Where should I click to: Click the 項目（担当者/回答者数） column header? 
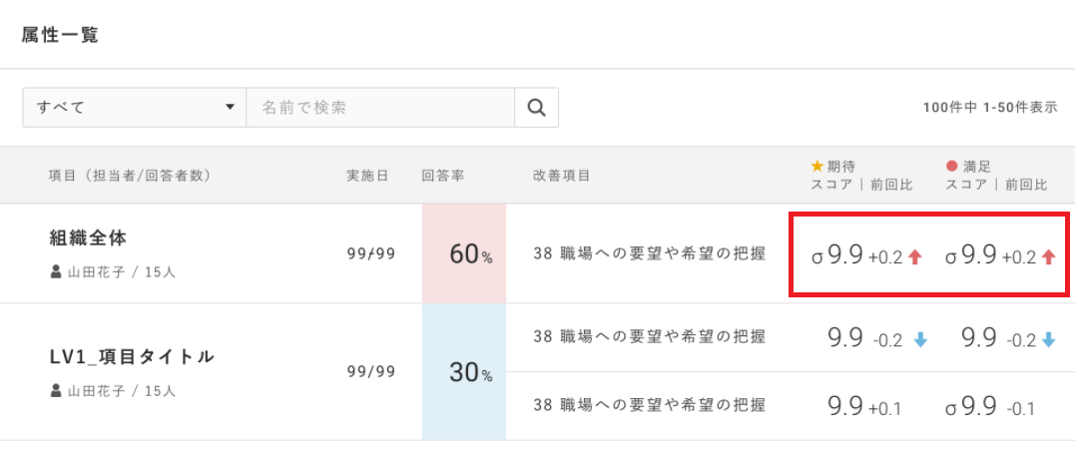point(130,176)
